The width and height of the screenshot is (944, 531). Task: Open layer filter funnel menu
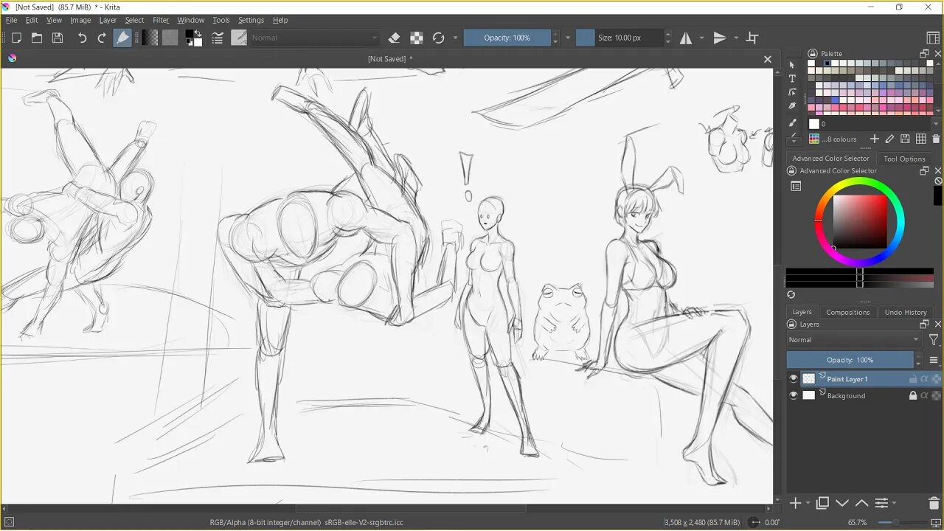tap(934, 340)
